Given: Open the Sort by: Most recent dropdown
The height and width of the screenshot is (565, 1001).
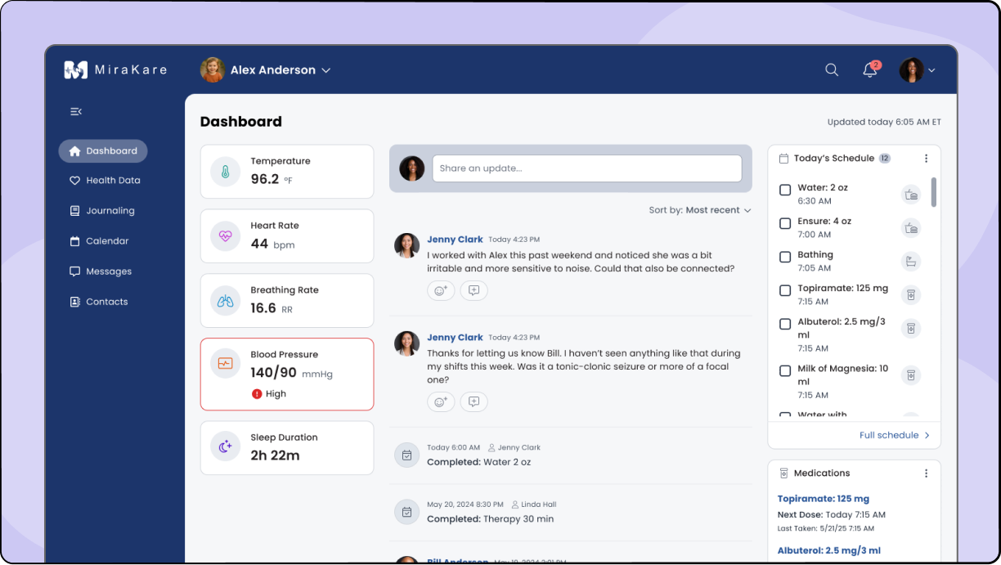Looking at the screenshot, I should tap(700, 209).
